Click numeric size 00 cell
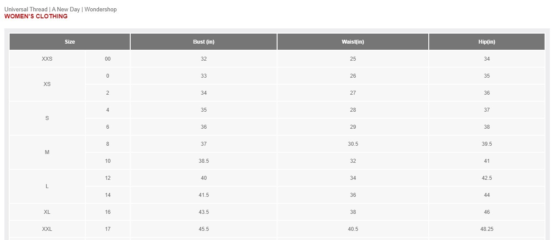Image resolution: width=559 pixels, height=240 pixels. tap(108, 59)
